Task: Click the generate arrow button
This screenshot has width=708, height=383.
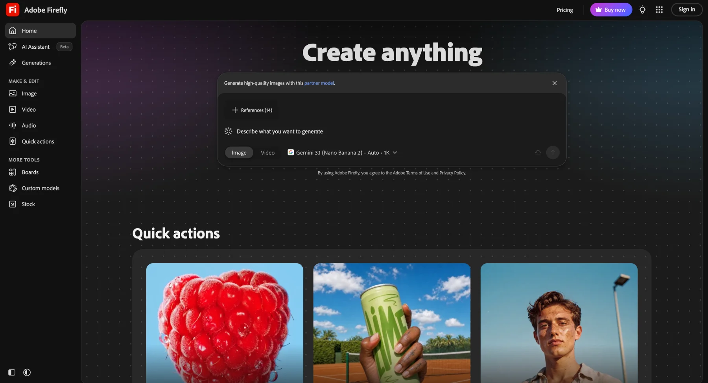Action: 553,153
